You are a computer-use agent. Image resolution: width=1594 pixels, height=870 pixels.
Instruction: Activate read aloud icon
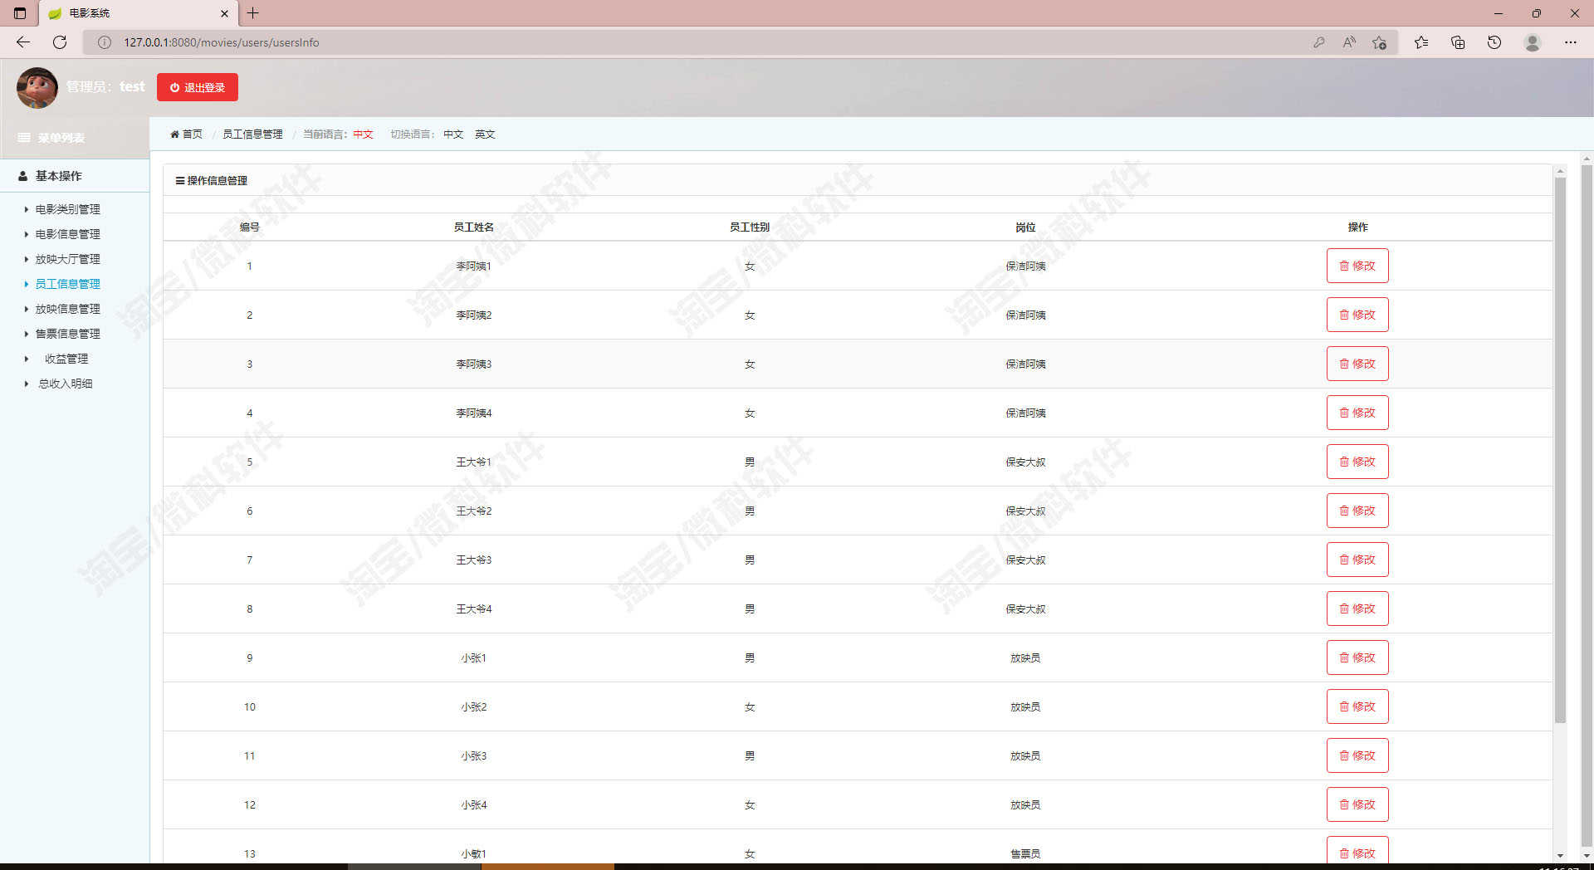tap(1349, 42)
